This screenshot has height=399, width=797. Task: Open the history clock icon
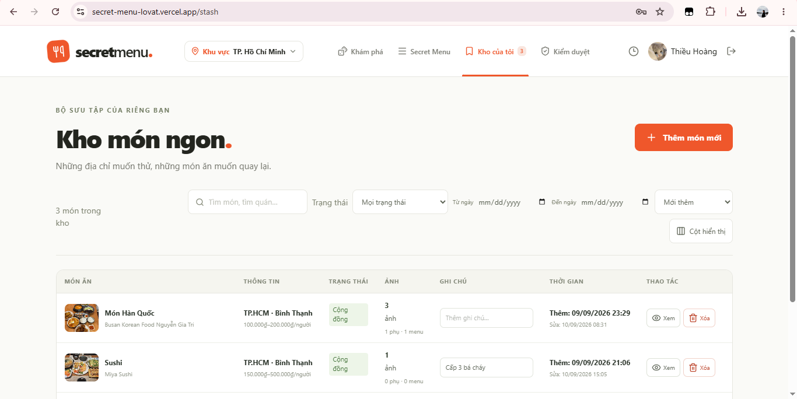pyautogui.click(x=634, y=51)
